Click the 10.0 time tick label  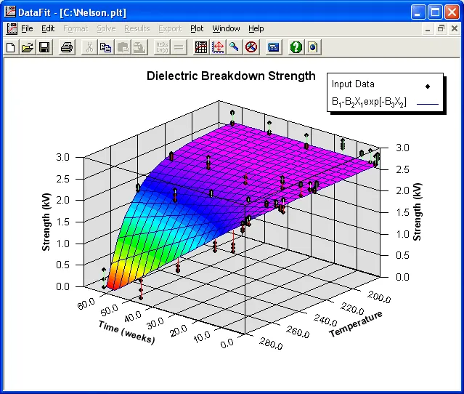202,337
